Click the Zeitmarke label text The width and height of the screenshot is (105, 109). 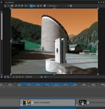[52, 6]
